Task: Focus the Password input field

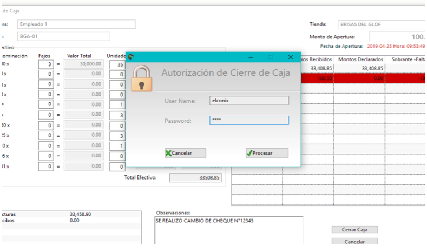Action: pos(249,120)
